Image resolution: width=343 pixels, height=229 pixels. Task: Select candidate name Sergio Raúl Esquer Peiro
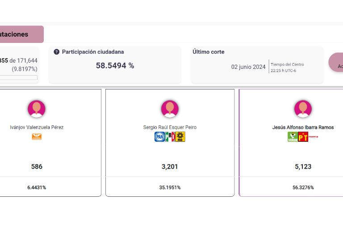(x=170, y=127)
